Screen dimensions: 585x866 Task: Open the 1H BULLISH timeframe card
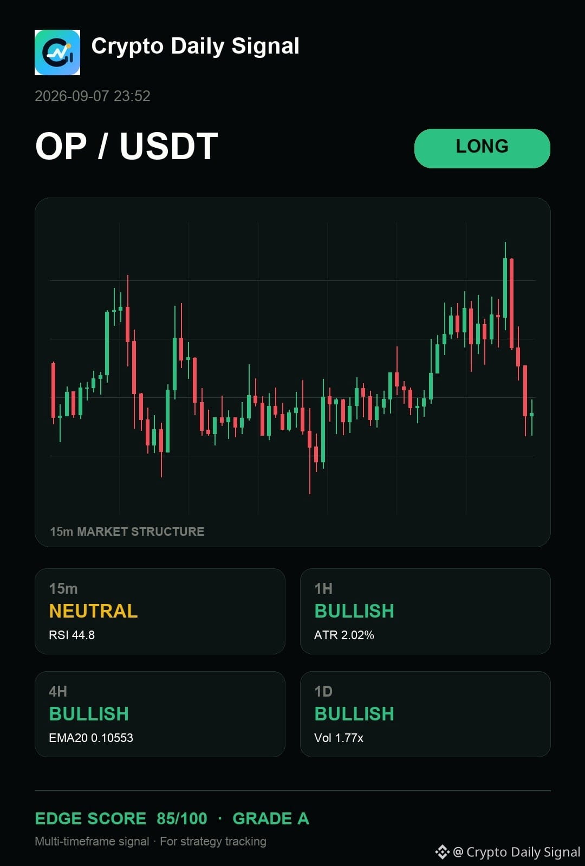(x=425, y=611)
